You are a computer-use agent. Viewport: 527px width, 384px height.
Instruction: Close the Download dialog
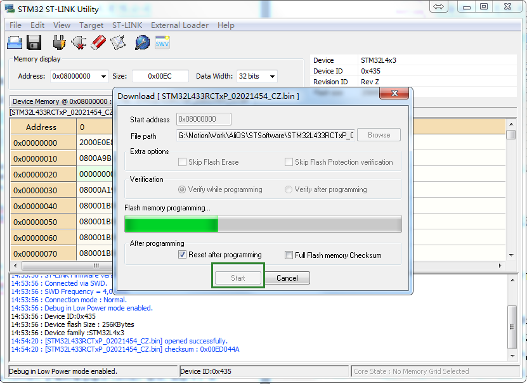tap(394, 93)
